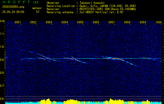Screen dimensions: 164x104
Task: Click time marker 0958
Action: click(127, 22)
